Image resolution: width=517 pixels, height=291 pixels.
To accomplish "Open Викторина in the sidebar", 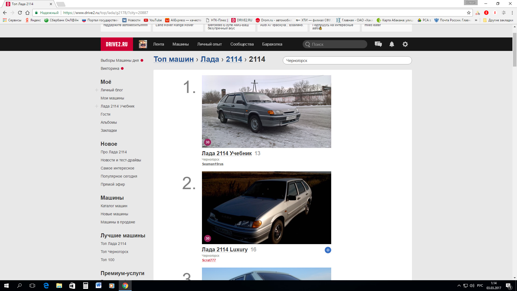I will pos(110,68).
